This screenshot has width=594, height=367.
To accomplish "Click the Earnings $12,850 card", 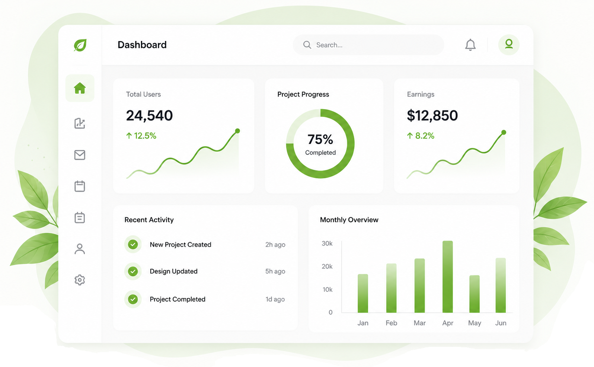I will (x=457, y=136).
